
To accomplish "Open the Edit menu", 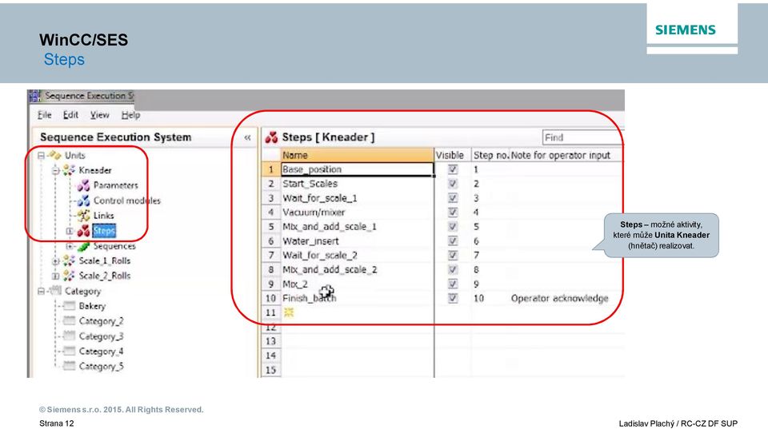I will (x=70, y=115).
